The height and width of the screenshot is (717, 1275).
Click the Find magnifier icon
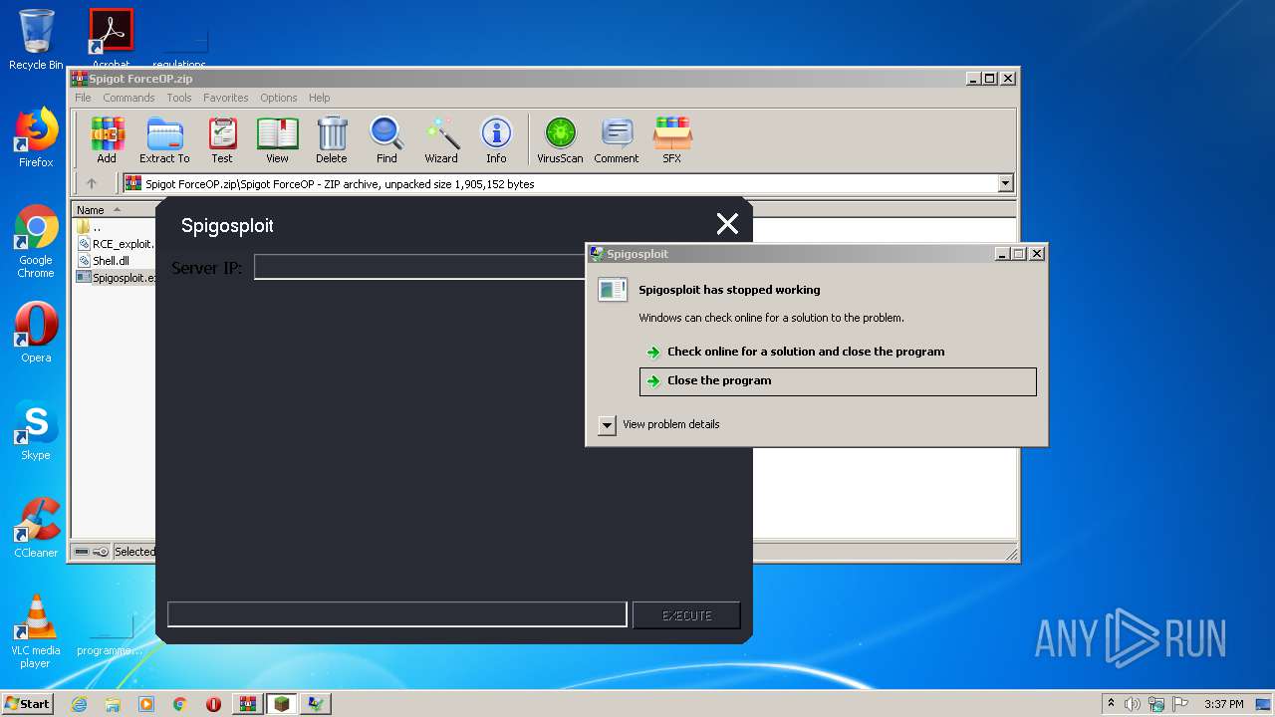coord(386,139)
